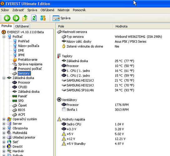Select the IPMI tree item
The height and width of the screenshot is (156, 170).
(x=21, y=55)
